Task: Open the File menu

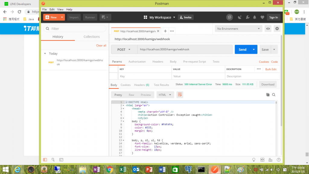Action: [44, 9]
